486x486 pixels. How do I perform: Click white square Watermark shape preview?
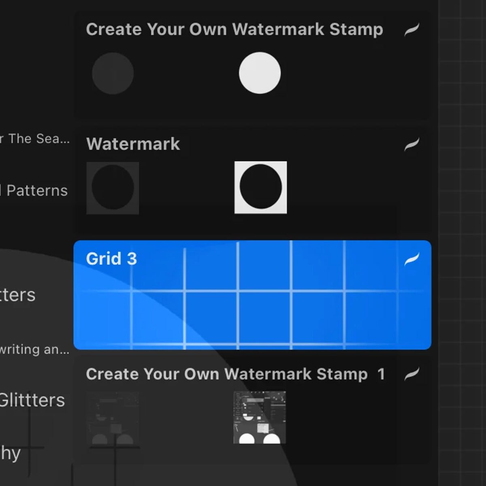[260, 187]
